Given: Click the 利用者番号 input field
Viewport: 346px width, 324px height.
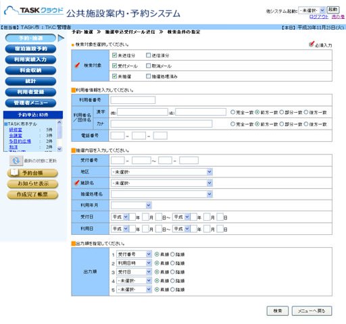Looking at the screenshot, I should click(x=133, y=100).
